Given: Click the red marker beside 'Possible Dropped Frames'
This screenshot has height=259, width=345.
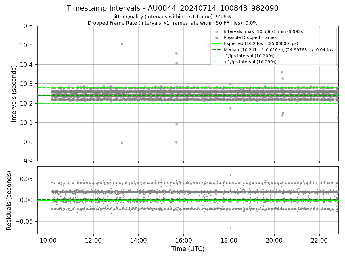Looking at the screenshot, I should (x=217, y=38).
